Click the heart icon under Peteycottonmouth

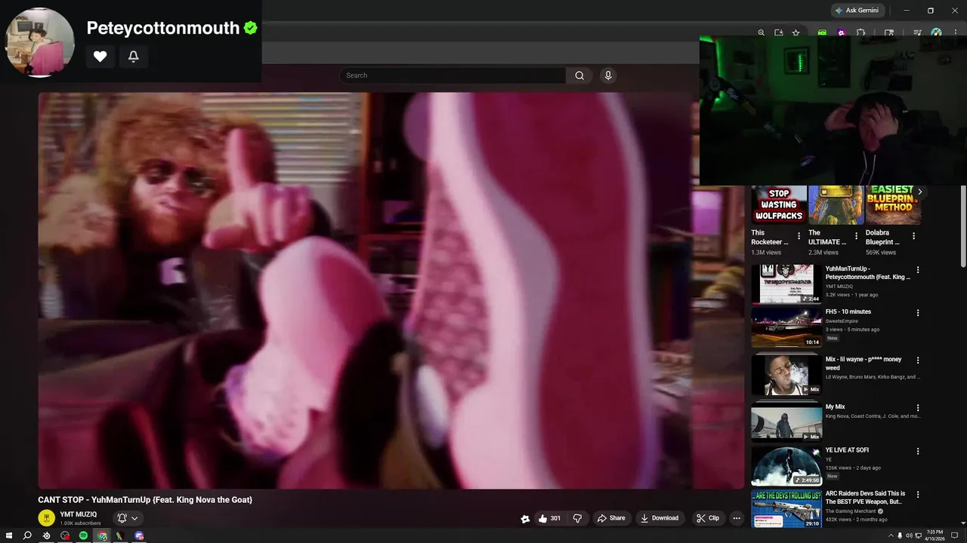100,56
